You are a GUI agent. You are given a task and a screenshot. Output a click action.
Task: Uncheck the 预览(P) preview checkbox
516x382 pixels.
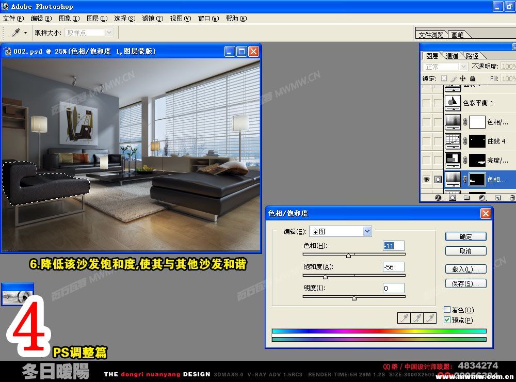[447, 320]
